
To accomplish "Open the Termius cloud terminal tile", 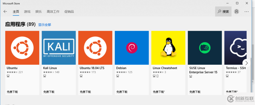I will [235, 48].
